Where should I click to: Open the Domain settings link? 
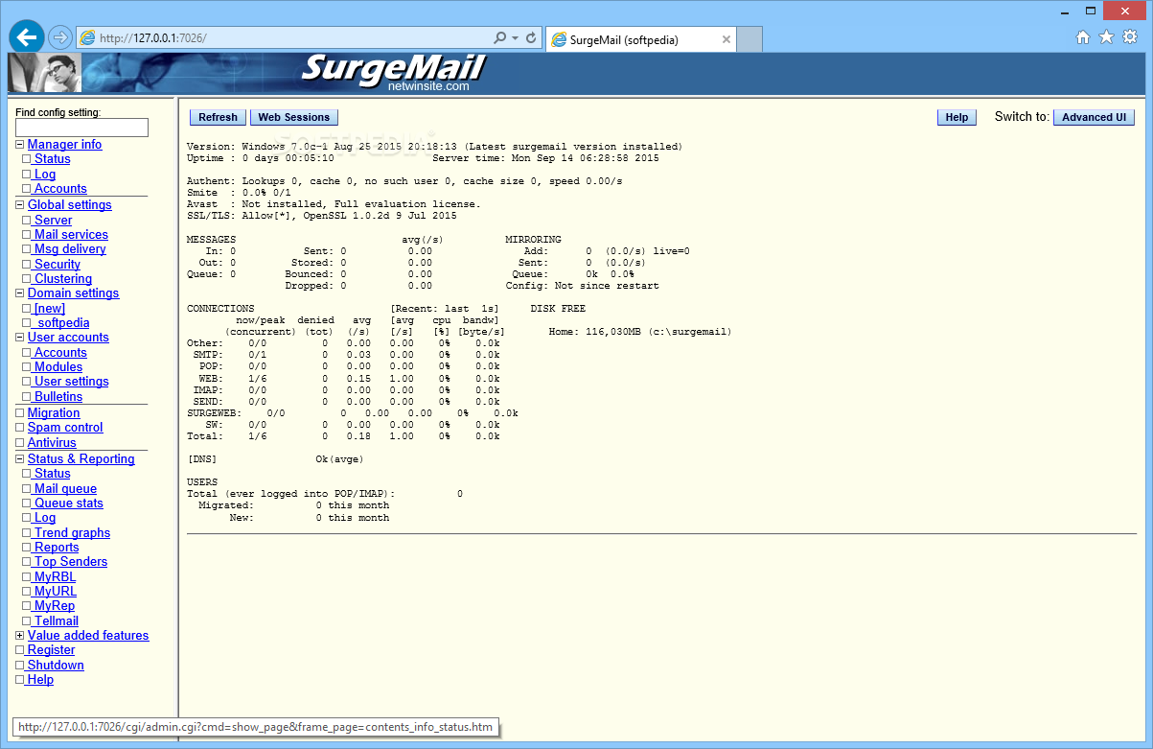tap(73, 293)
